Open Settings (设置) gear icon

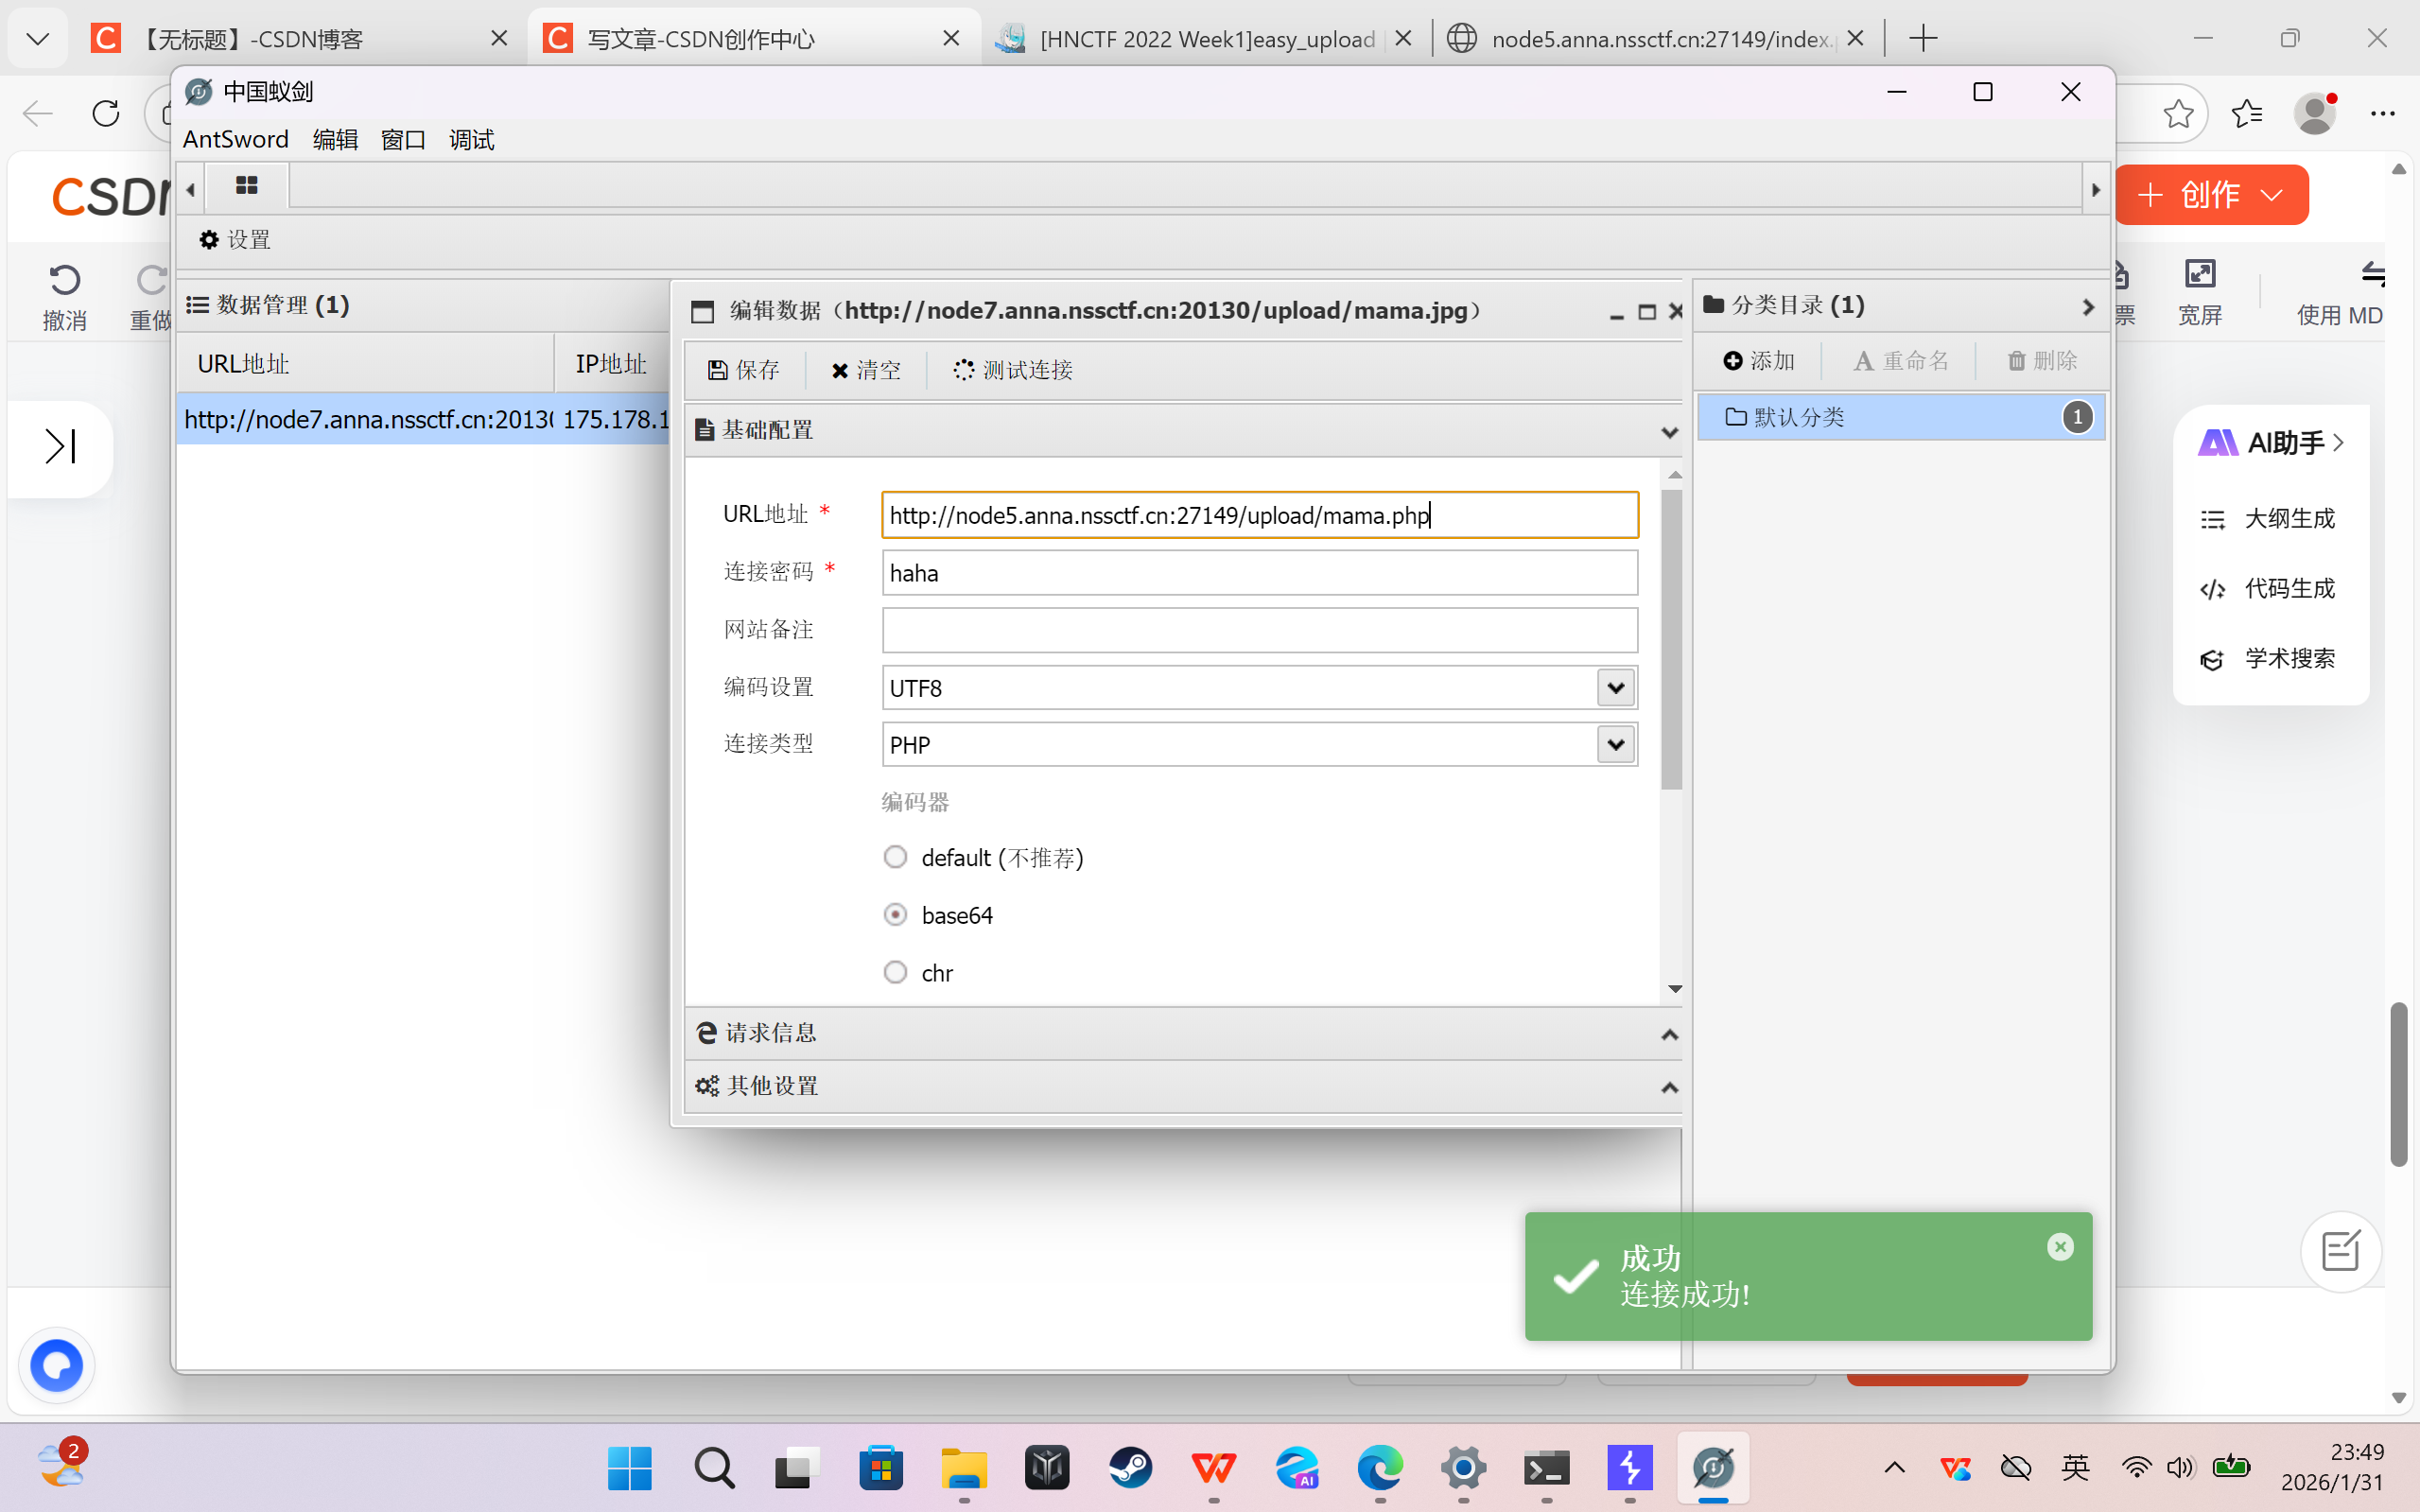click(x=209, y=240)
